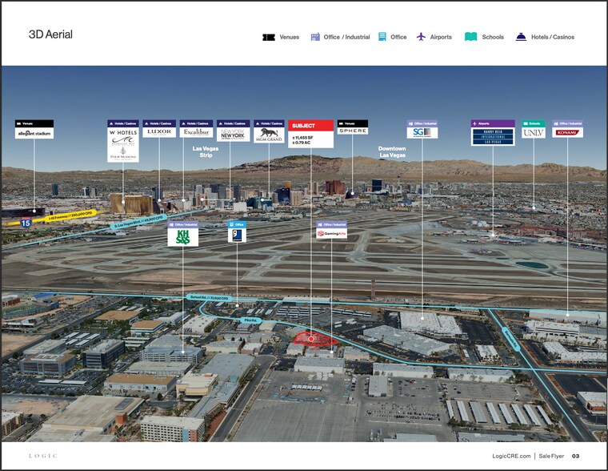
Task: Click the Hotels / Casinos bell icon in legend
Action: tap(521, 37)
